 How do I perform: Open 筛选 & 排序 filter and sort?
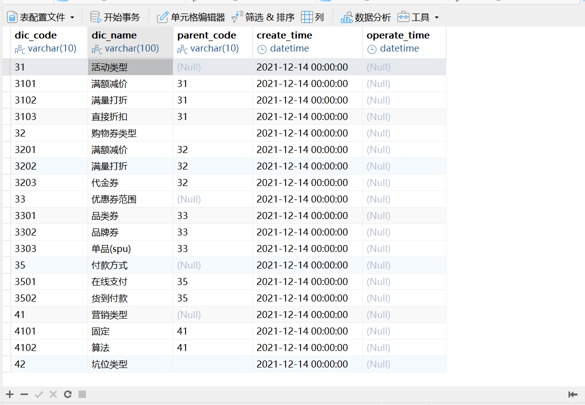(x=263, y=17)
